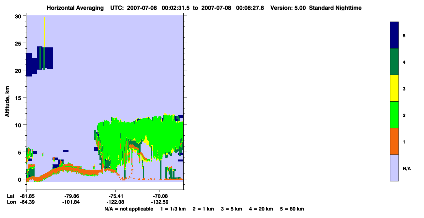Click the y-axis tick label 10

pos(19,125)
